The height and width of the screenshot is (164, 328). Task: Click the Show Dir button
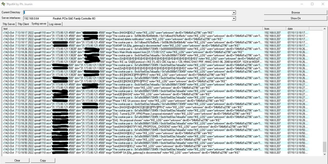pyautogui.click(x=295, y=18)
